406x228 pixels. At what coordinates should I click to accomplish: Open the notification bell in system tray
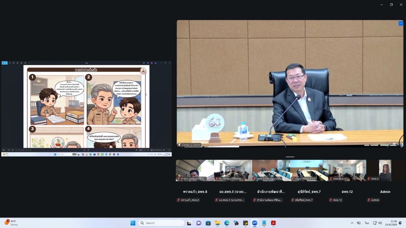[x=400, y=223]
